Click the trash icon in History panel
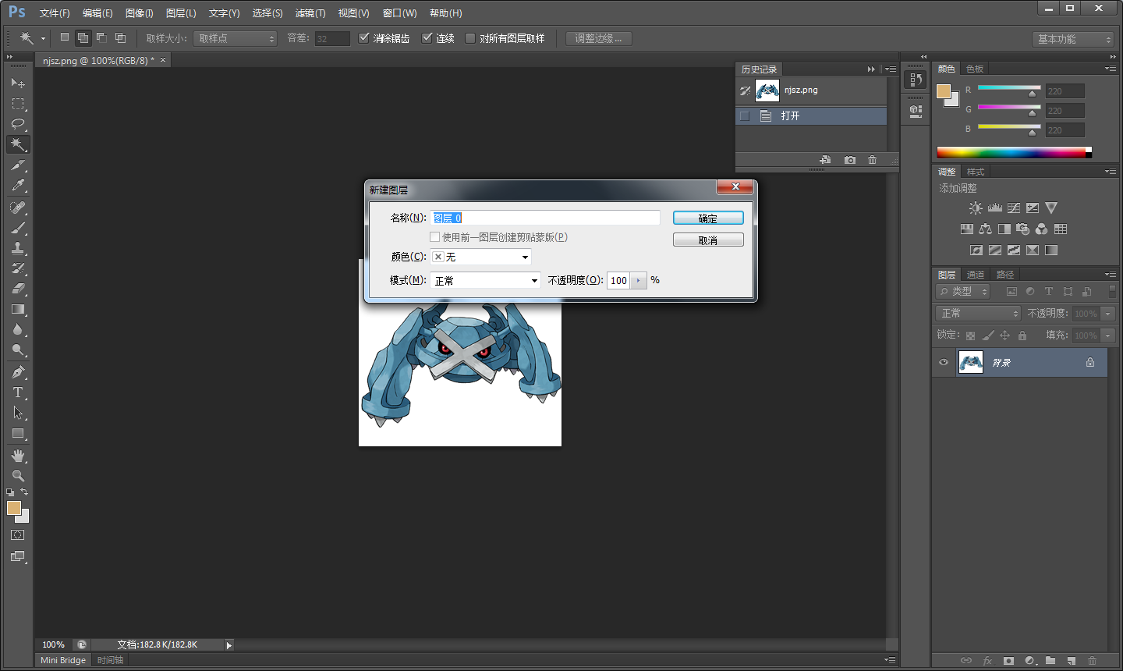The height and width of the screenshot is (671, 1123). (872, 160)
